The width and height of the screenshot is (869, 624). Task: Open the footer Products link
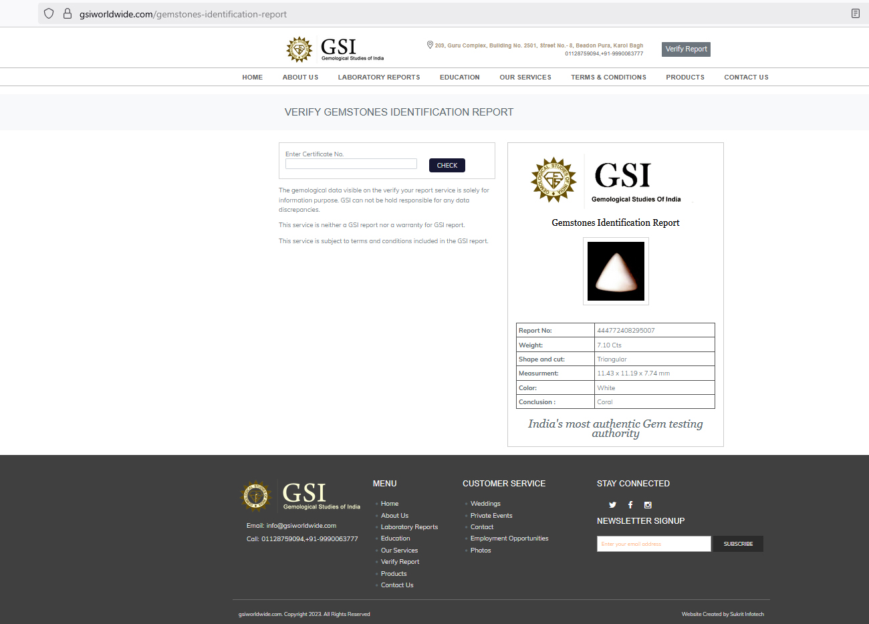pyautogui.click(x=394, y=574)
